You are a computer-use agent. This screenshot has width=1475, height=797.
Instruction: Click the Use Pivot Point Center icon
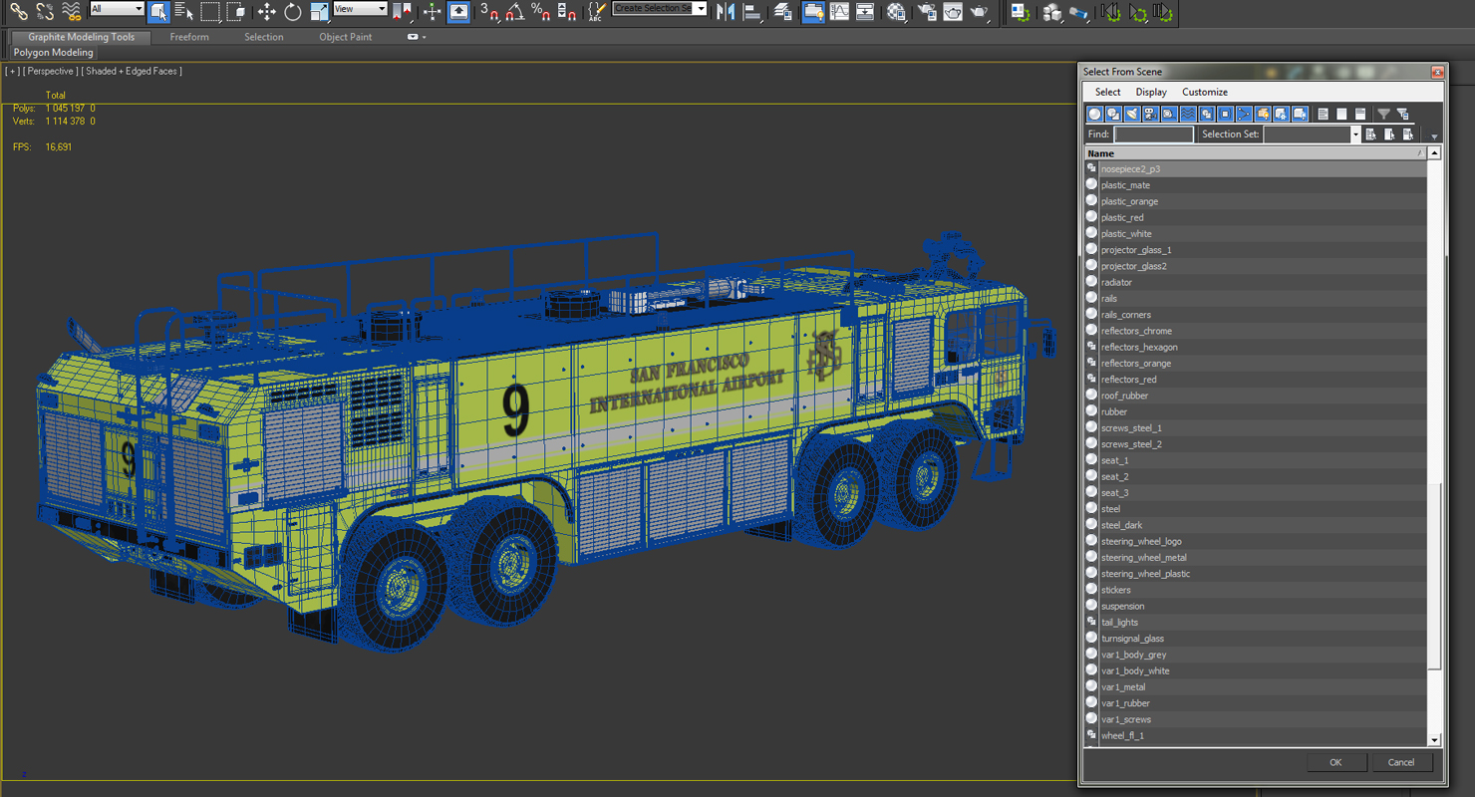(402, 12)
